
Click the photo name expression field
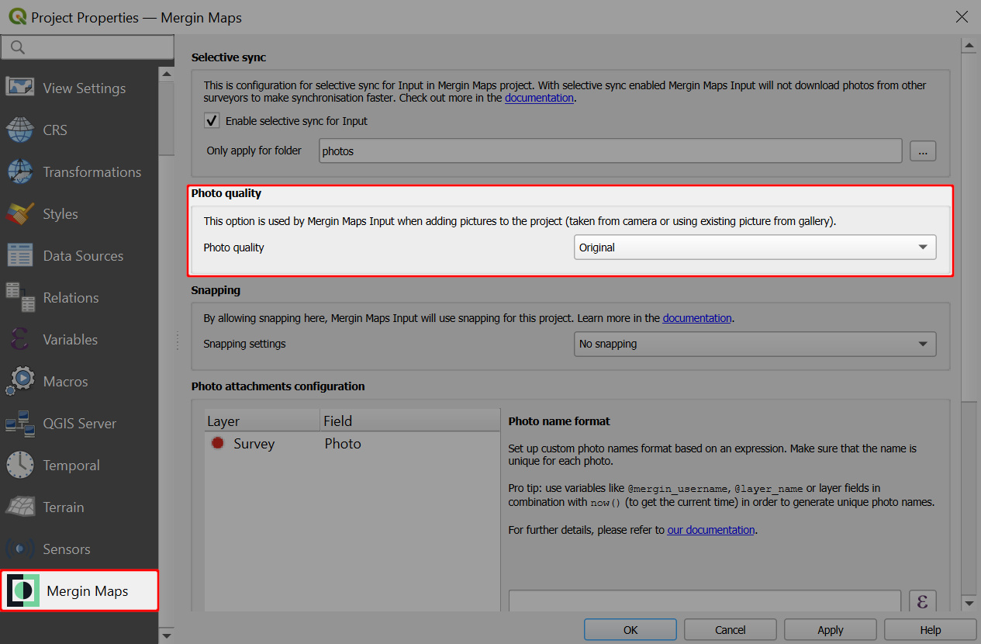click(705, 601)
